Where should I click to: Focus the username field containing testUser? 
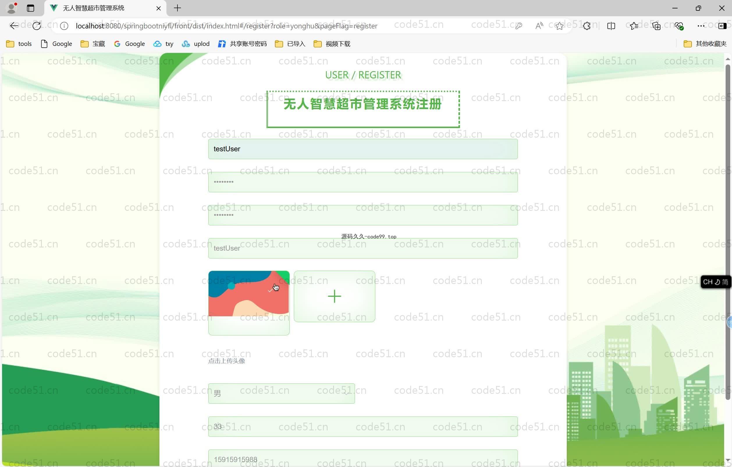[363, 149]
